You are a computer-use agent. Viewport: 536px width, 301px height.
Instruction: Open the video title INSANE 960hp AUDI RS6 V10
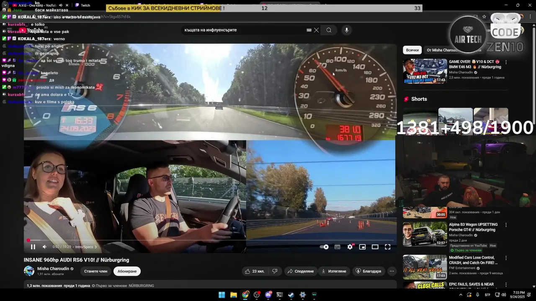point(76,260)
